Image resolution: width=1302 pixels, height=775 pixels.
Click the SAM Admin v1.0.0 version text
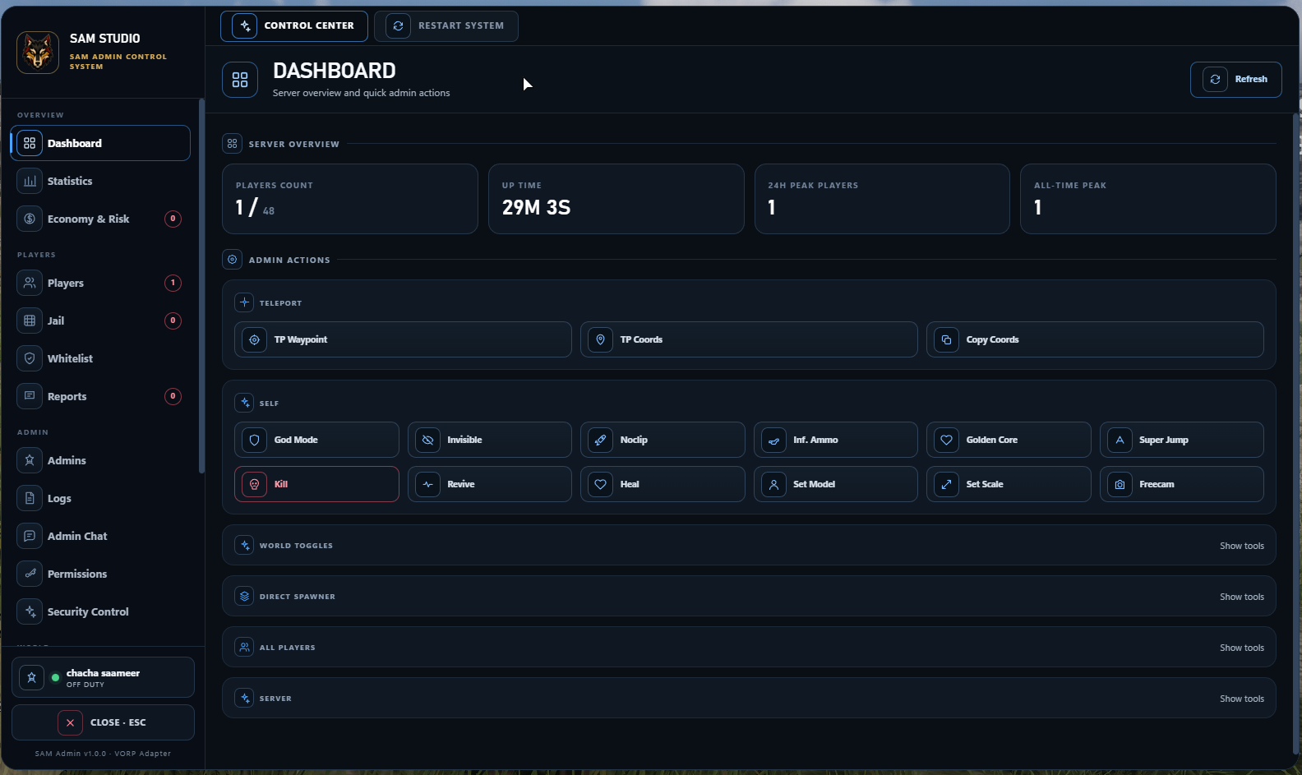tap(103, 754)
